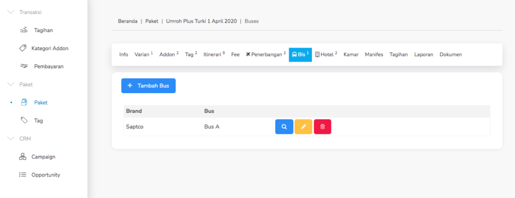Click the red trash delete button
This screenshot has width=515, height=198.
pyautogui.click(x=322, y=127)
